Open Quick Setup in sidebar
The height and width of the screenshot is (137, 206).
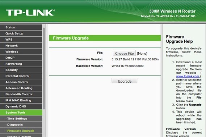point(21,33)
